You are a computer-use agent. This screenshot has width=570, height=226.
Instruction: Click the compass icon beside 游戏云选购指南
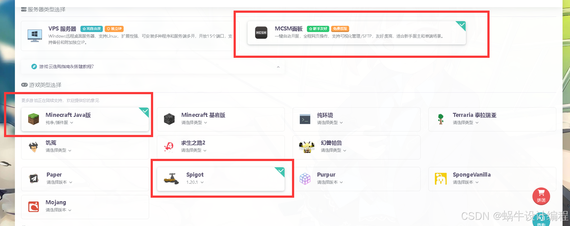[x=34, y=67]
